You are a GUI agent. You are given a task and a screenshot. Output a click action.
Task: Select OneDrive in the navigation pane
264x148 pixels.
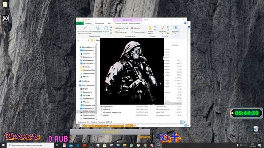click(x=84, y=81)
